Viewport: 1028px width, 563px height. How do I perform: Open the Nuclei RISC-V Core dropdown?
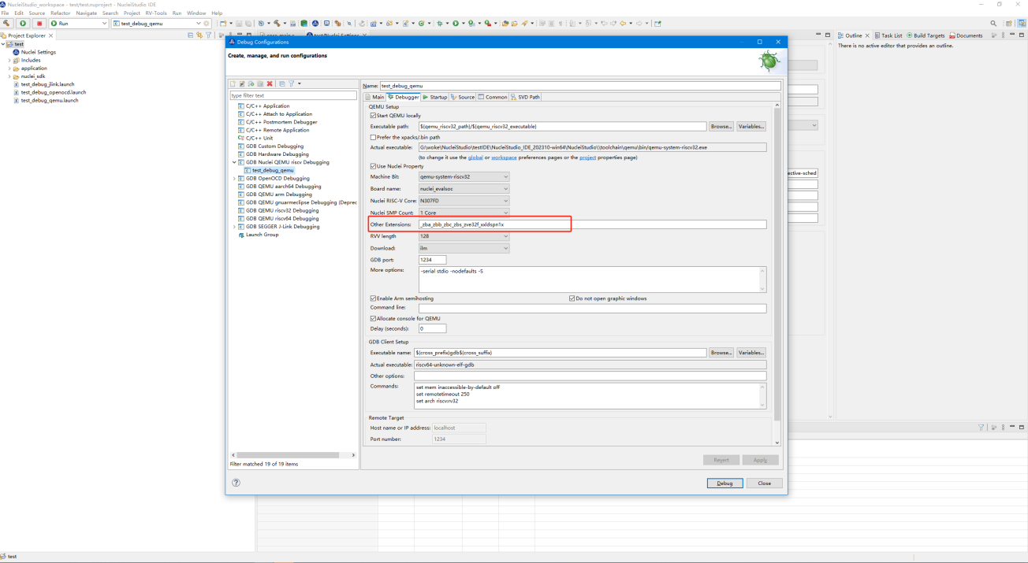pos(464,201)
